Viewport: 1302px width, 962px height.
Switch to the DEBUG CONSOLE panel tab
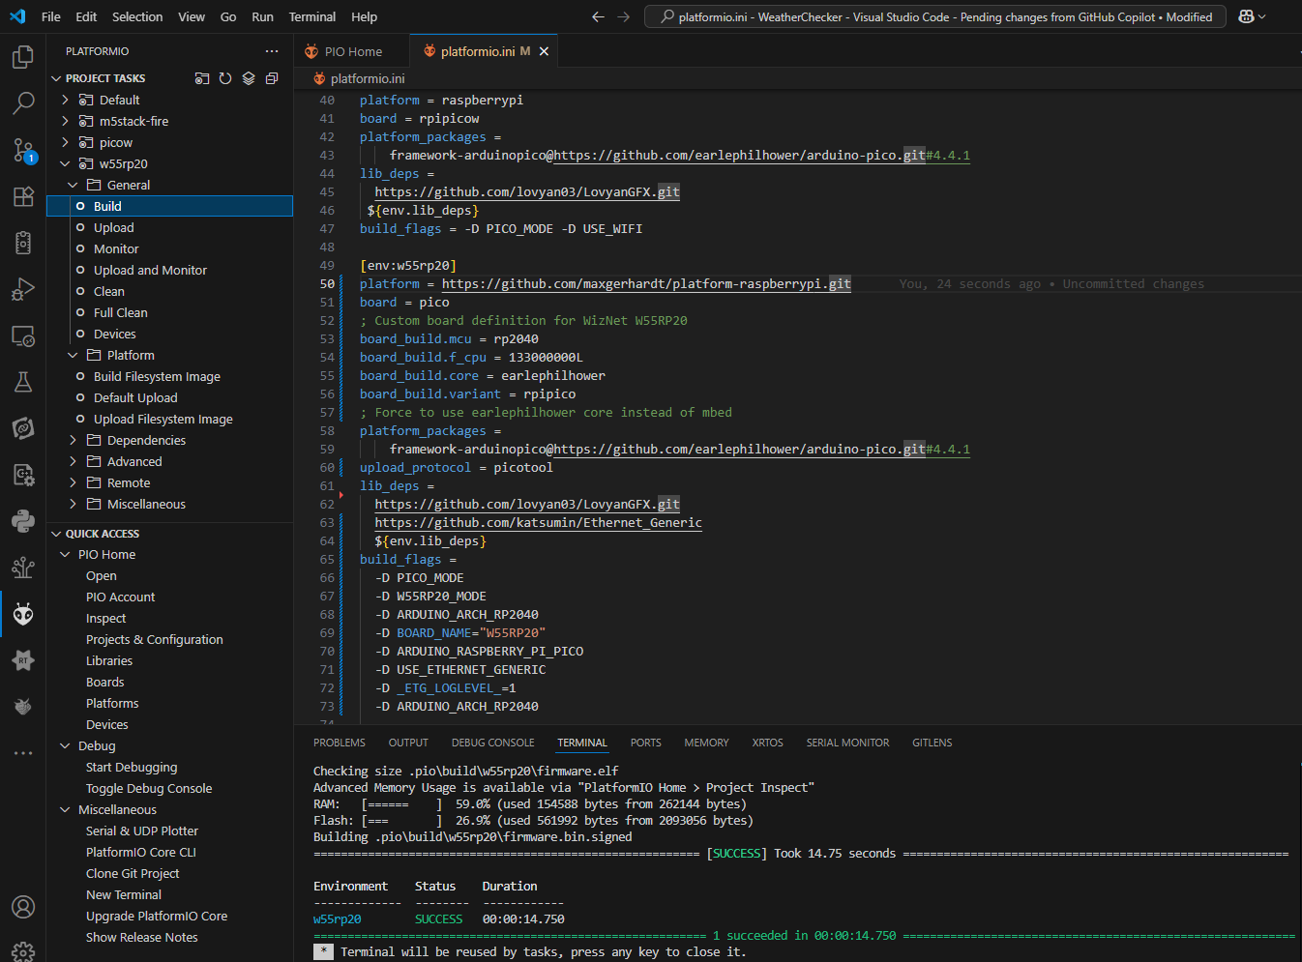(492, 743)
